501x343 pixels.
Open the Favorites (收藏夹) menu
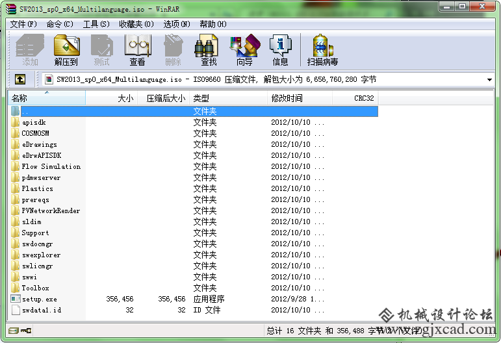(x=136, y=24)
